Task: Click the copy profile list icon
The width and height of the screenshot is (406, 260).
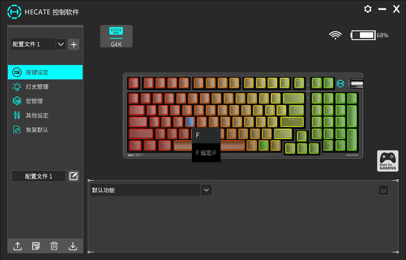Action: point(36,246)
